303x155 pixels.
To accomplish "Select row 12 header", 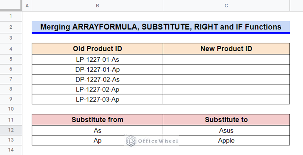I will [x=11, y=130].
